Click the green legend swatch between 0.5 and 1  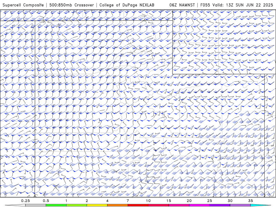pos(56,205)
